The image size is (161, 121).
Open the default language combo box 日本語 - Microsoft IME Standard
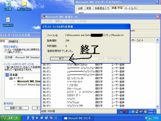(x=23, y=57)
